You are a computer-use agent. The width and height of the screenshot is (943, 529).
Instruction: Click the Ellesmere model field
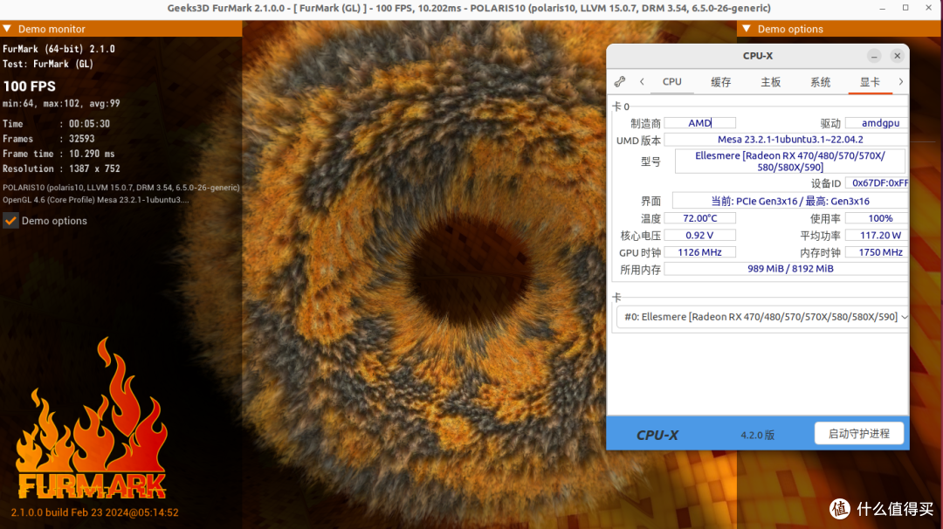pyautogui.click(x=789, y=161)
